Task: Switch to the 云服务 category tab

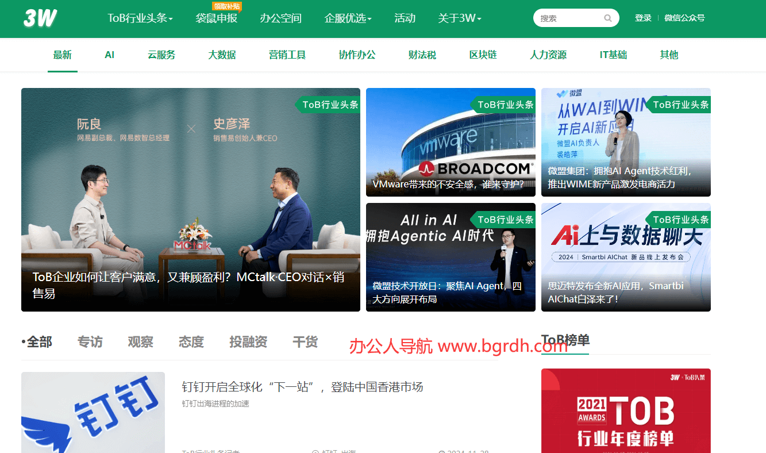Action: coord(161,55)
